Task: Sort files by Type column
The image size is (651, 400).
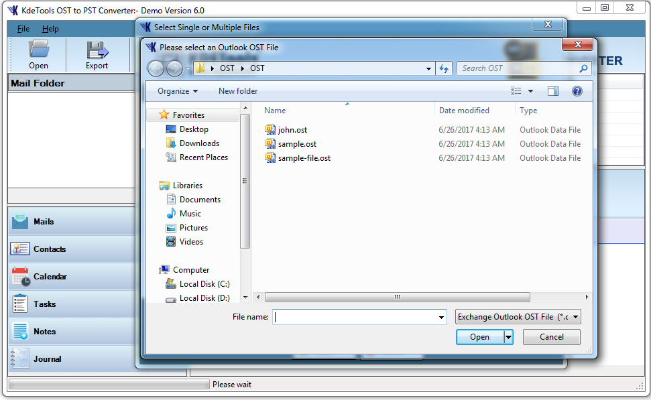Action: (x=528, y=111)
